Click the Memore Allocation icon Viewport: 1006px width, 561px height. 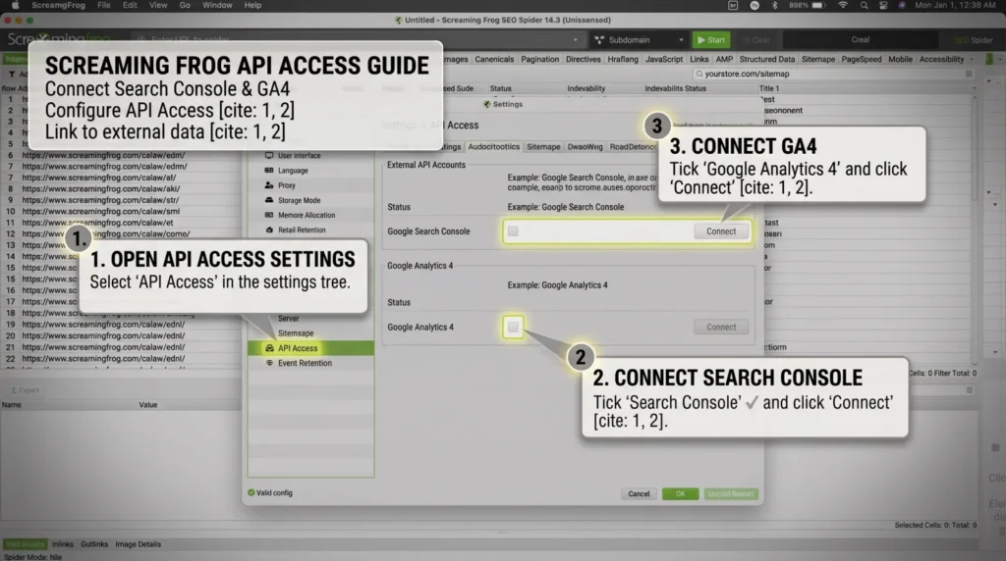(x=269, y=215)
